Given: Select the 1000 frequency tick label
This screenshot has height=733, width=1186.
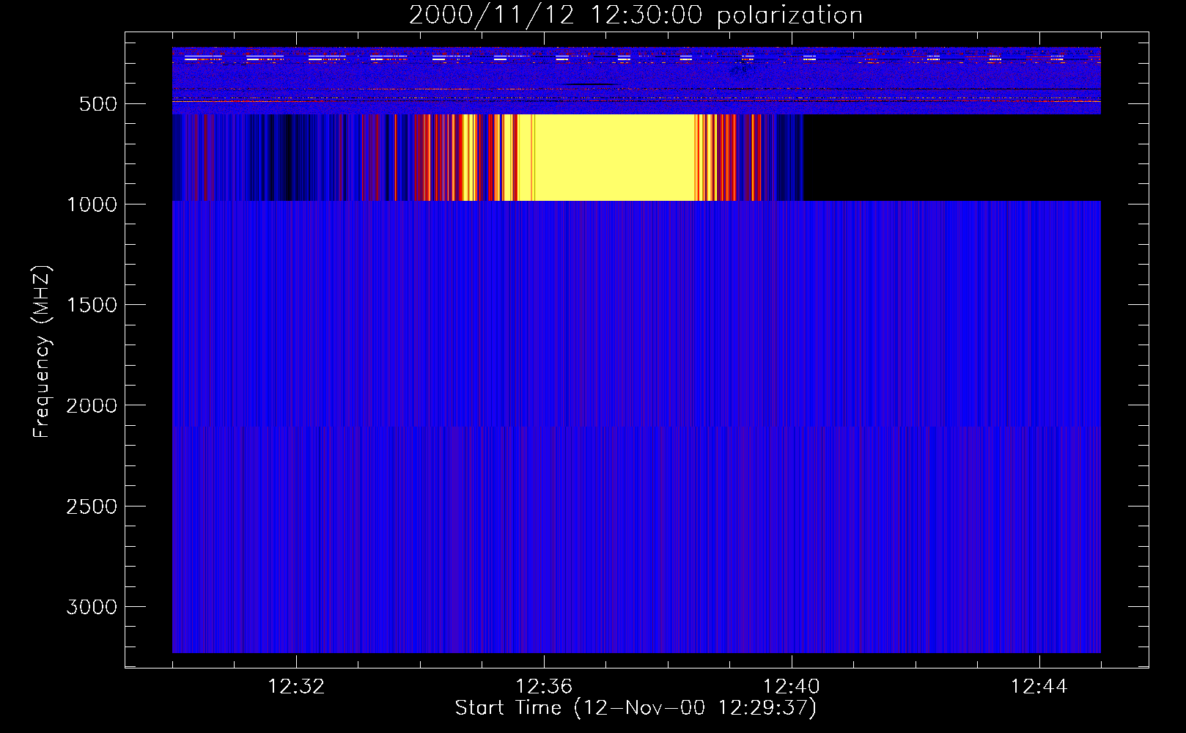Looking at the screenshot, I should pyautogui.click(x=92, y=205).
